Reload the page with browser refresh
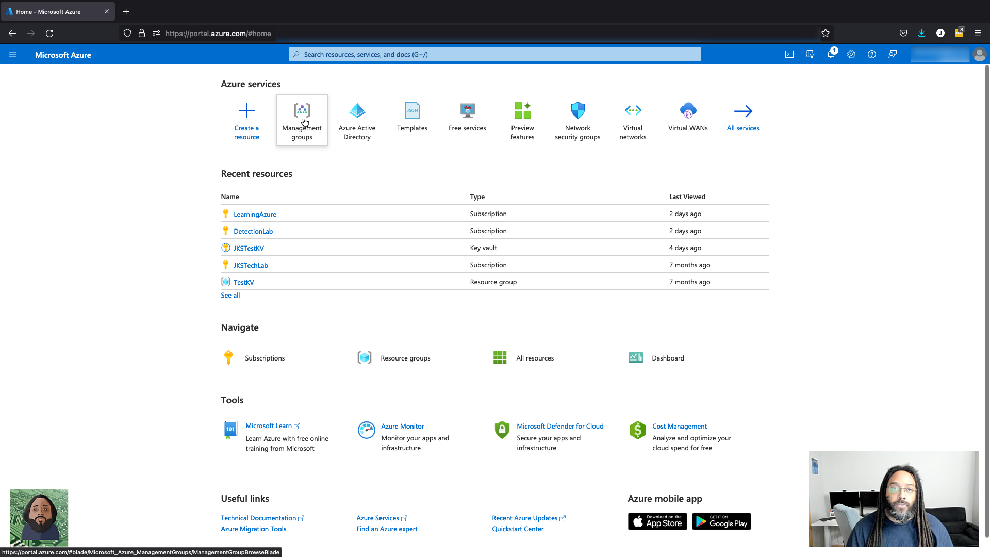Screen dimensions: 990x557 pyautogui.click(x=49, y=33)
